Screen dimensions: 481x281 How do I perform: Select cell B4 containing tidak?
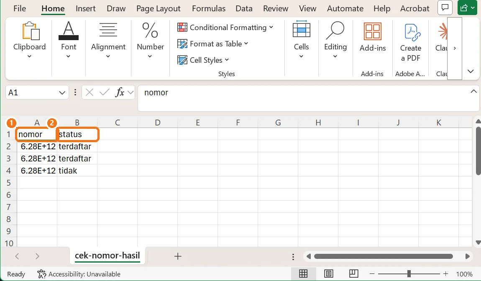coord(77,171)
